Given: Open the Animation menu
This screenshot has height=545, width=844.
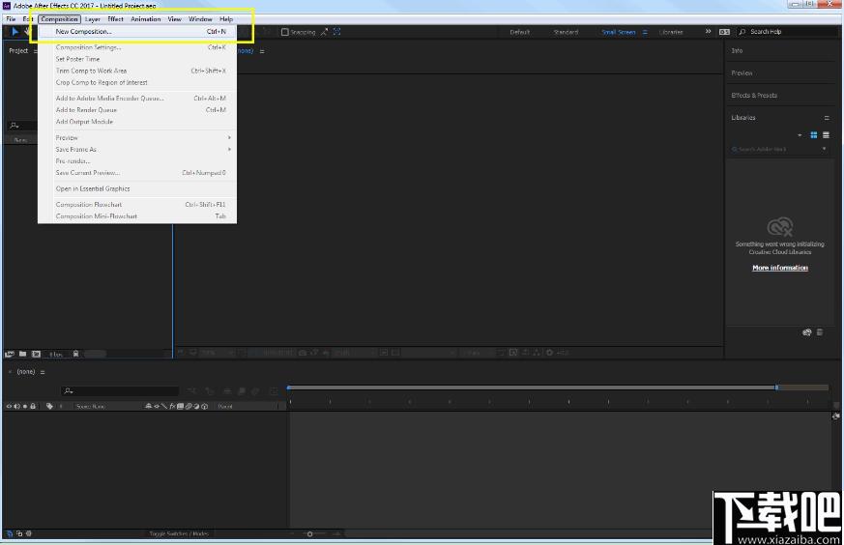Looking at the screenshot, I should tap(146, 18).
